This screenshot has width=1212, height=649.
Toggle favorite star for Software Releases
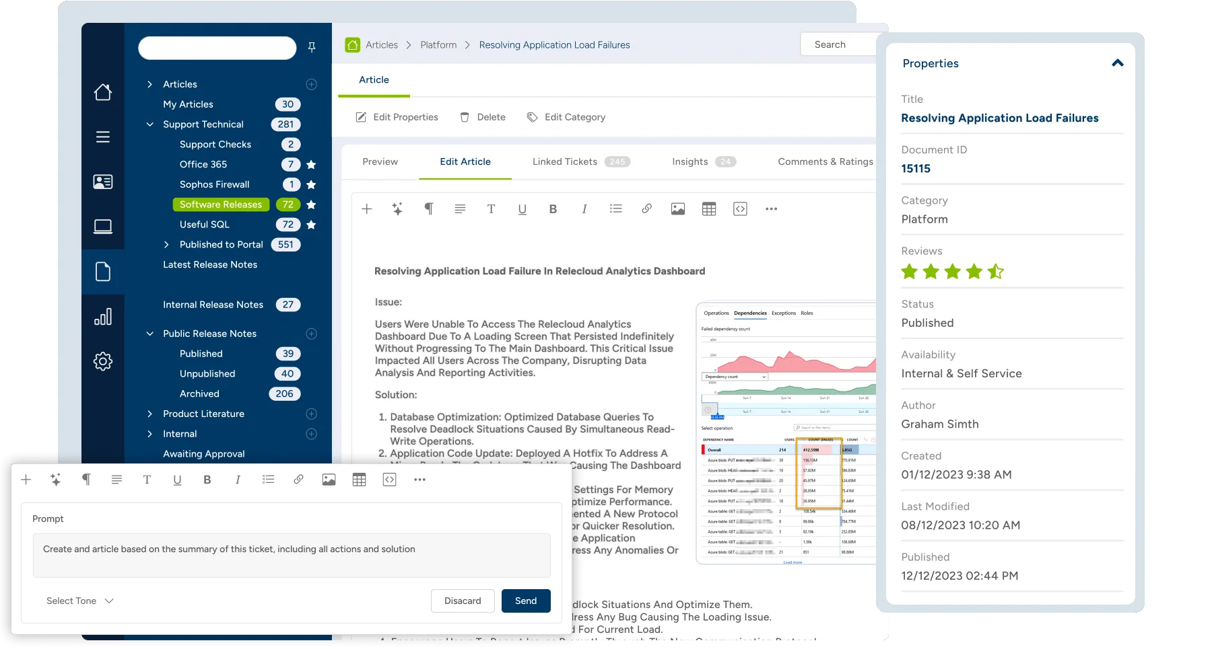point(311,204)
